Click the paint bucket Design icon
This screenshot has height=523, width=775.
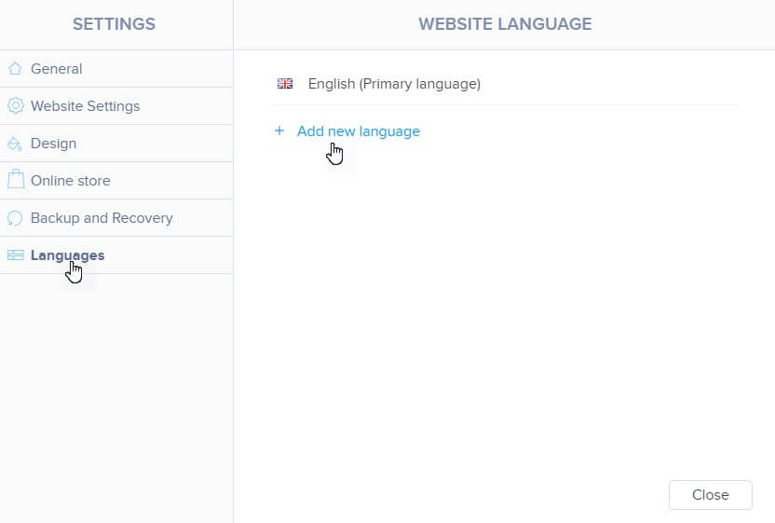(15, 144)
